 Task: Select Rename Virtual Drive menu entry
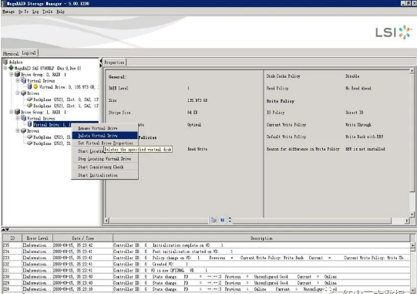pos(105,128)
